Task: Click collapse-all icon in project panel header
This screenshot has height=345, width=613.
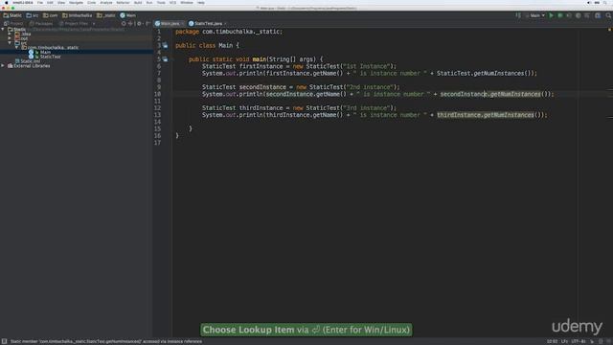Action: [130, 23]
